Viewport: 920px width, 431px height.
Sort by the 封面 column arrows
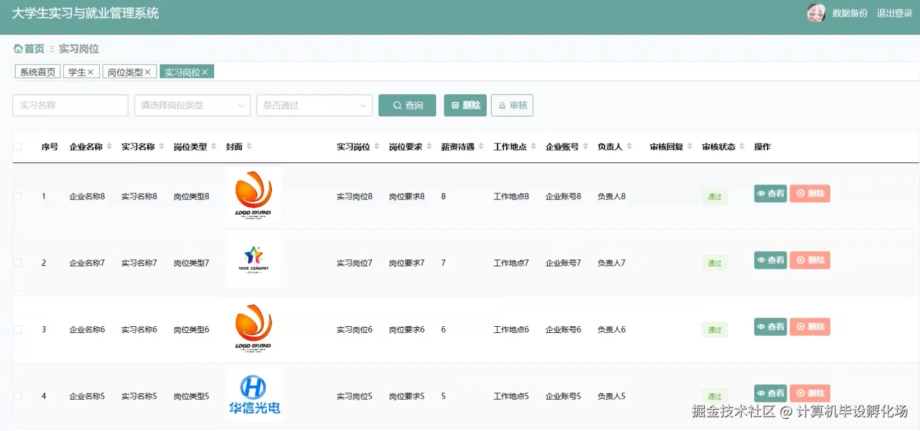click(x=249, y=146)
